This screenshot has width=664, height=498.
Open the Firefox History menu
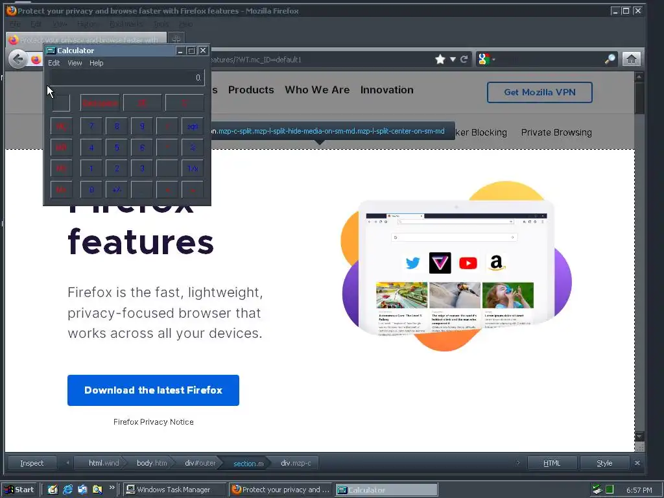[87, 24]
